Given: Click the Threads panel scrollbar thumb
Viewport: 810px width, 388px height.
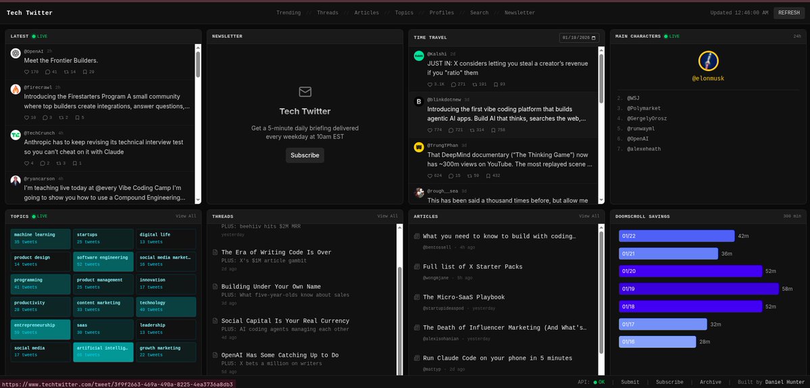Looking at the screenshot, I should (399, 320).
